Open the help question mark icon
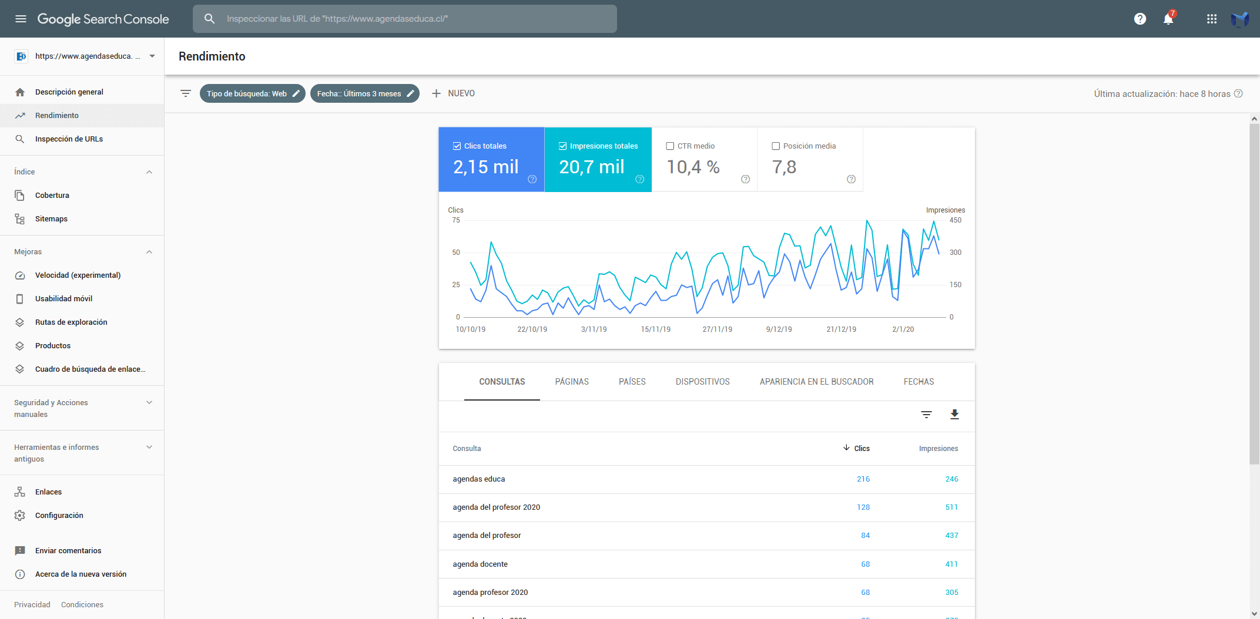The image size is (1260, 619). tap(1140, 19)
